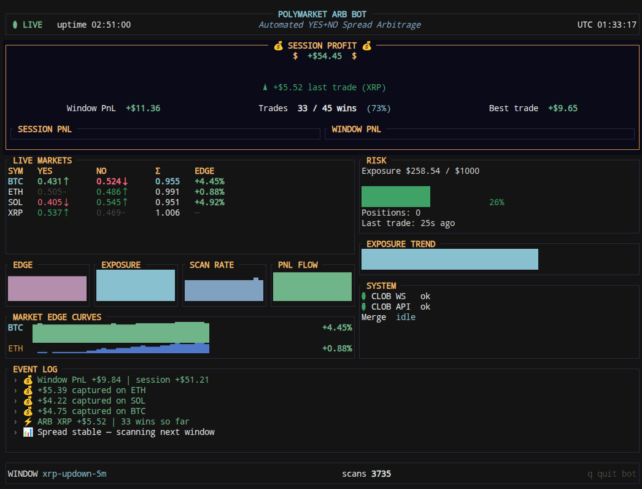Click the SCAN RATE sparkline chart
The image size is (642, 489).
(224, 290)
